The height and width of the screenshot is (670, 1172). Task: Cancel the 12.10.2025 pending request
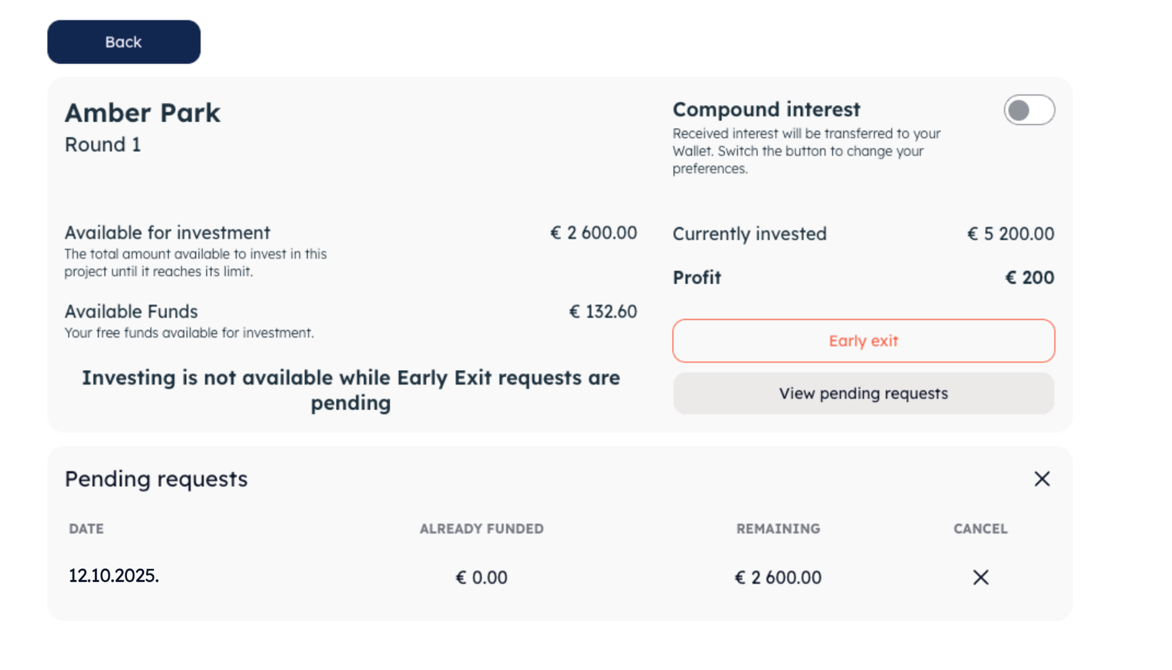pos(980,577)
